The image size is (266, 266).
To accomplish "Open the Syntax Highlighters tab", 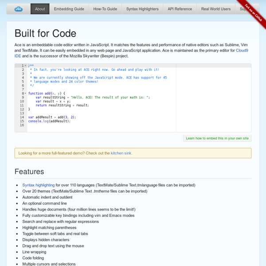I will (142, 9).
